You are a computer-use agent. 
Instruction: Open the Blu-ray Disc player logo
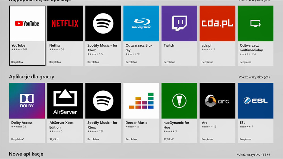tap(141, 23)
